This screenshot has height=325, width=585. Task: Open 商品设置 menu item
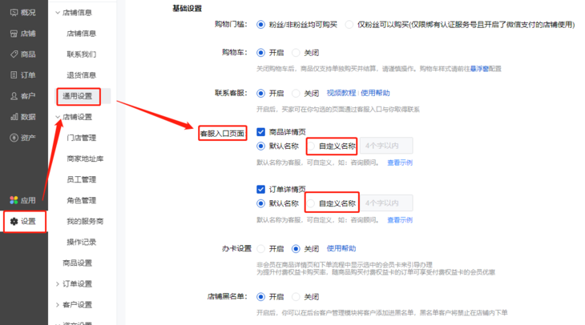(77, 263)
